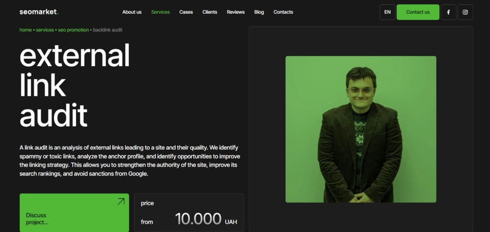Click the 10.000 price value

[198, 219]
